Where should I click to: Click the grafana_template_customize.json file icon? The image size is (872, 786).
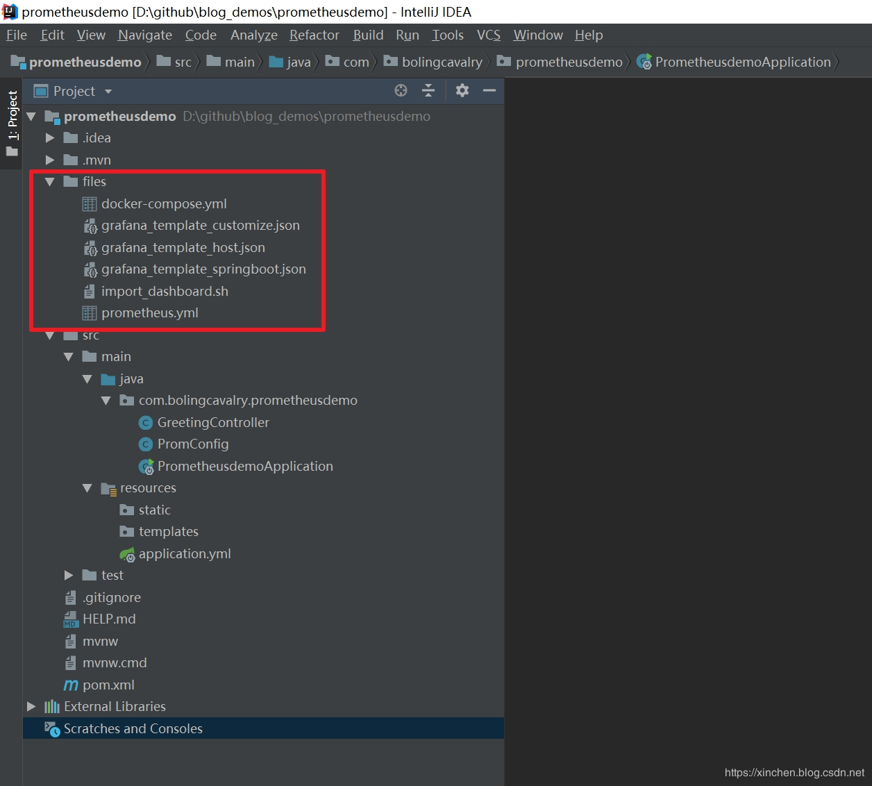(90, 226)
